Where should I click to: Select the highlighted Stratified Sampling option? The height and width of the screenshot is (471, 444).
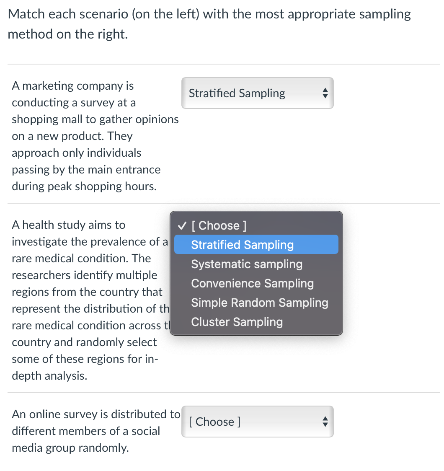242,245
